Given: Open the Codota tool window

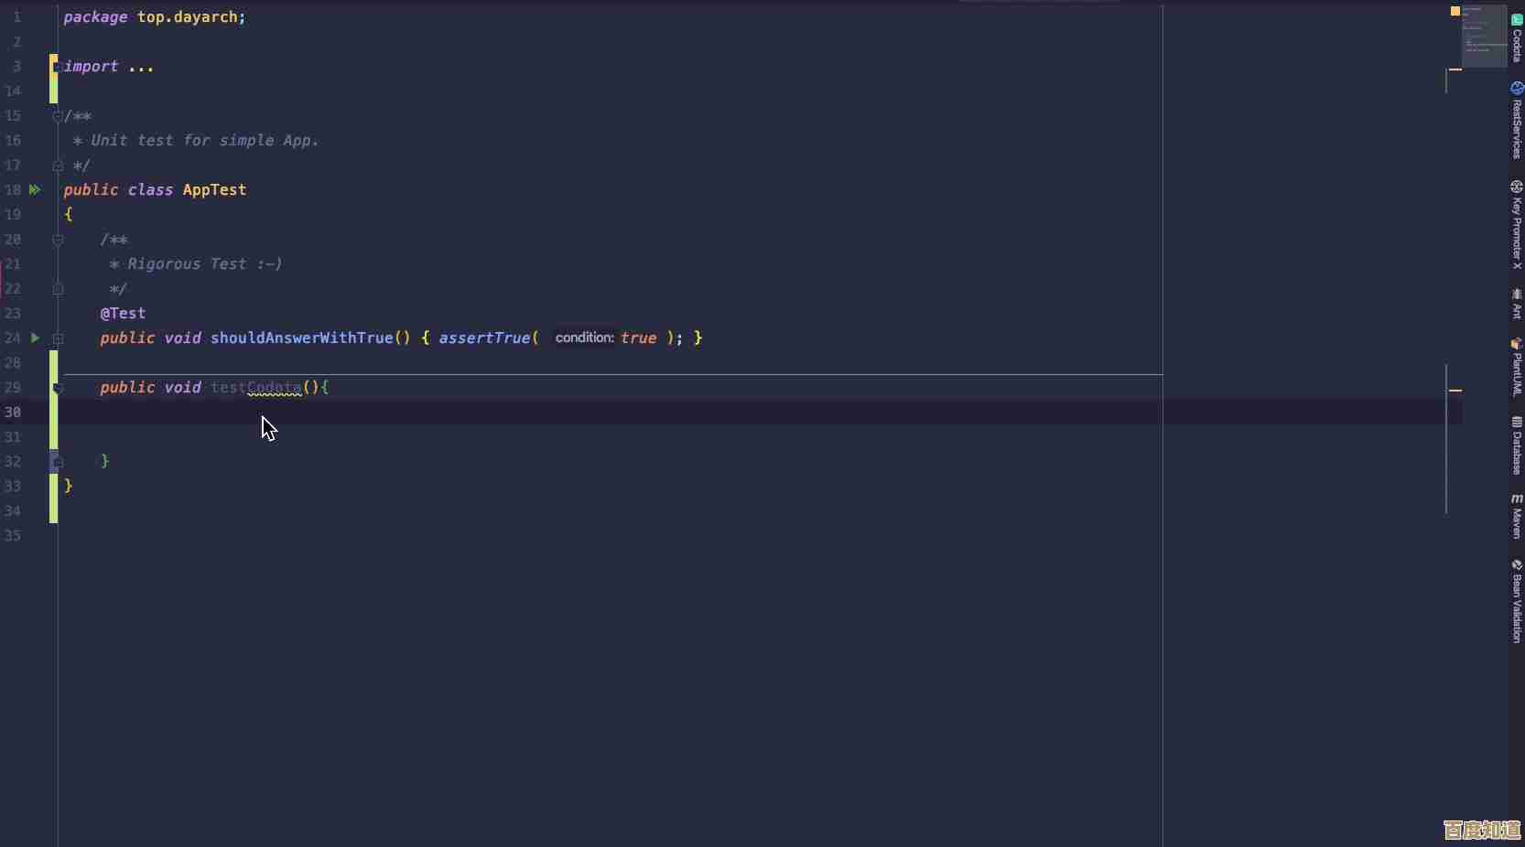Looking at the screenshot, I should (1516, 37).
